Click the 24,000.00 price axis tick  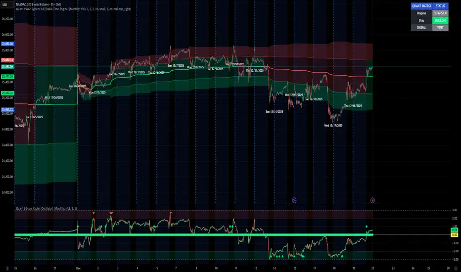[x=7, y=192]
